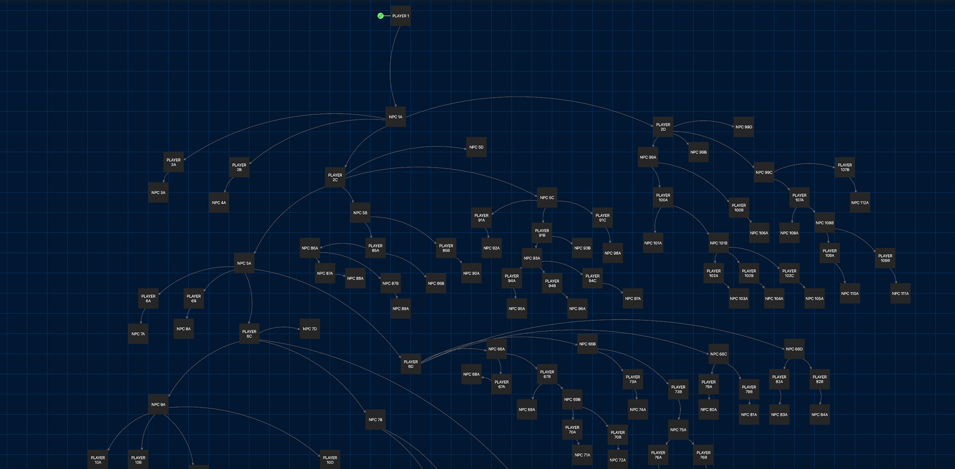
Task: Click the NPC 66A node
Action: tap(496, 349)
